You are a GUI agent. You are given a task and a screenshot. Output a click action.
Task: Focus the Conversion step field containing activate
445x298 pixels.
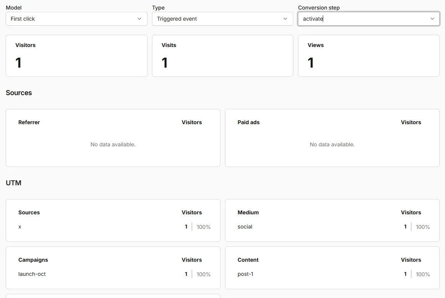[x=368, y=19]
